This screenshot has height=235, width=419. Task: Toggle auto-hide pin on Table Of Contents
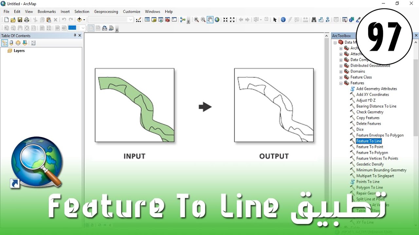75,35
